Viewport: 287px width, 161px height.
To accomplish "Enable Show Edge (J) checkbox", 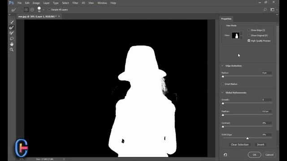I will click(x=249, y=30).
